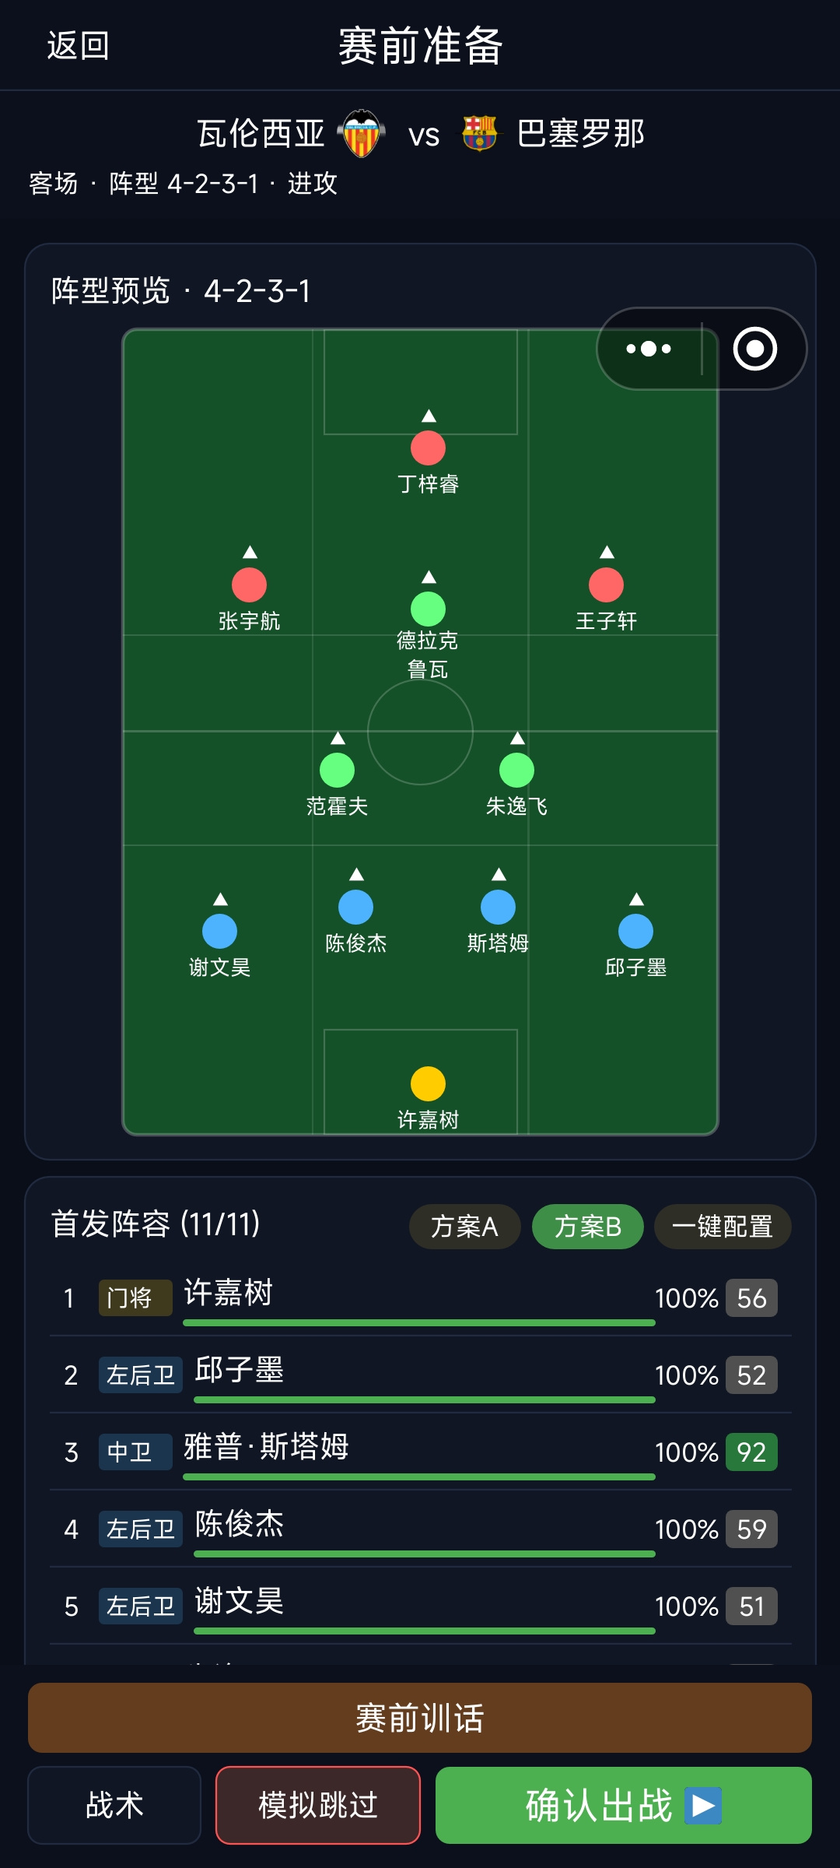840x1868 pixels.
Task: Tap the Valencia club crest
Action: [x=362, y=134]
